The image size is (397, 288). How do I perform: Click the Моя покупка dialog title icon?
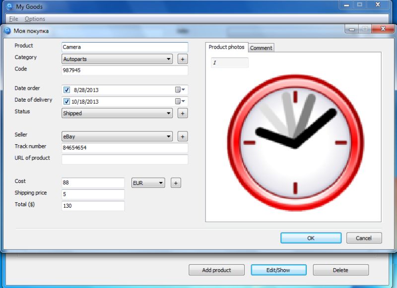[7, 31]
